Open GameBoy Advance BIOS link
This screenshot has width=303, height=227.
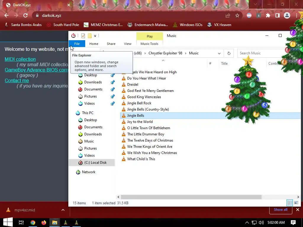click(x=36, y=70)
